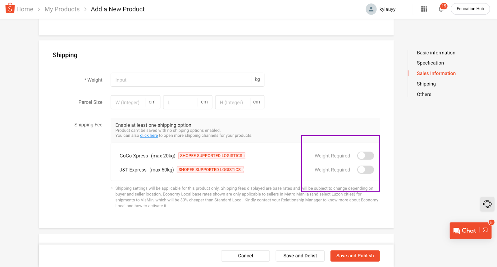Open the Education Hub button
The image size is (497, 267).
(x=470, y=9)
